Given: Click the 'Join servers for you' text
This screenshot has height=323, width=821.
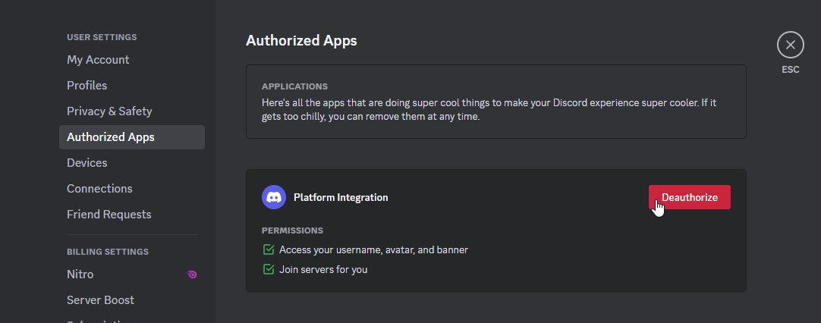Looking at the screenshot, I should pyautogui.click(x=323, y=269).
